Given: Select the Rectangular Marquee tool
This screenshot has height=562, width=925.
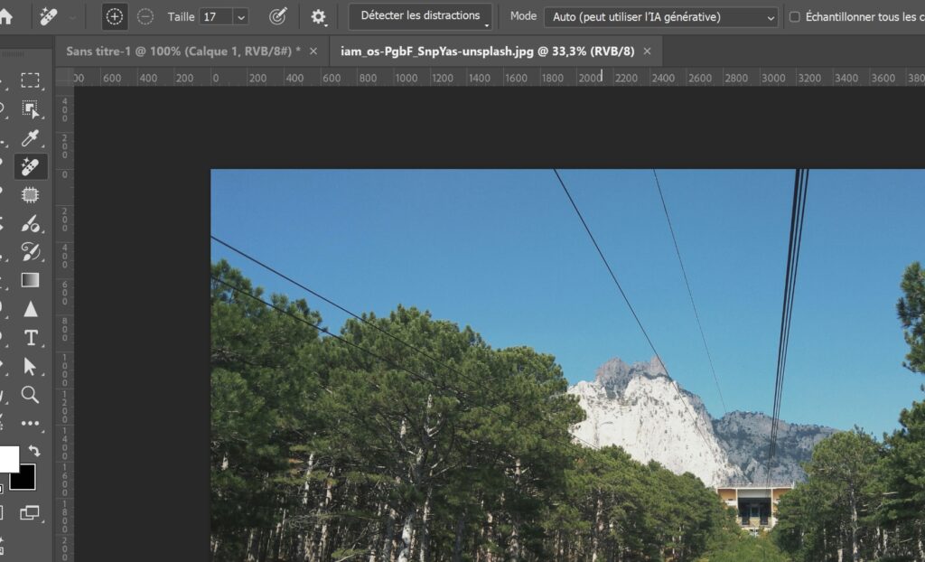Looking at the screenshot, I should pos(31,81).
